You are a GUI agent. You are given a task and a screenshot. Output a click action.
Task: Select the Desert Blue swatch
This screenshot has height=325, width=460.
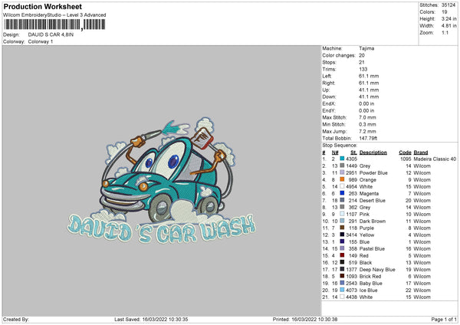(x=342, y=200)
